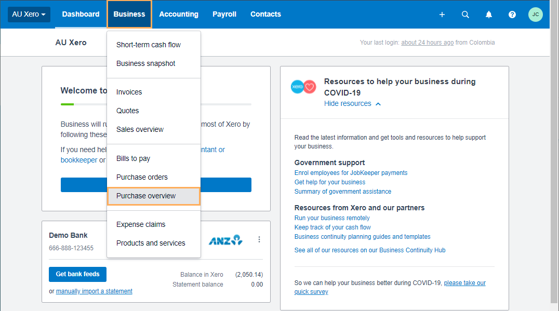Open Business continuity planning guides link

[x=362, y=237]
